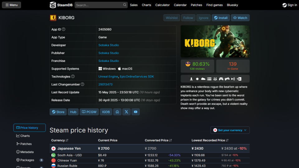Open the Set your currency dropdown

click(x=230, y=130)
